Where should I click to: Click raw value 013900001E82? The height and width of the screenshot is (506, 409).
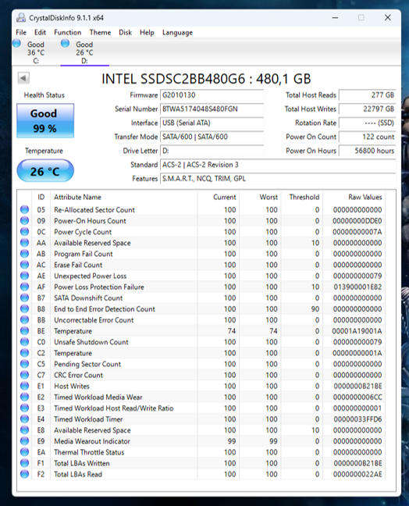[x=357, y=287]
